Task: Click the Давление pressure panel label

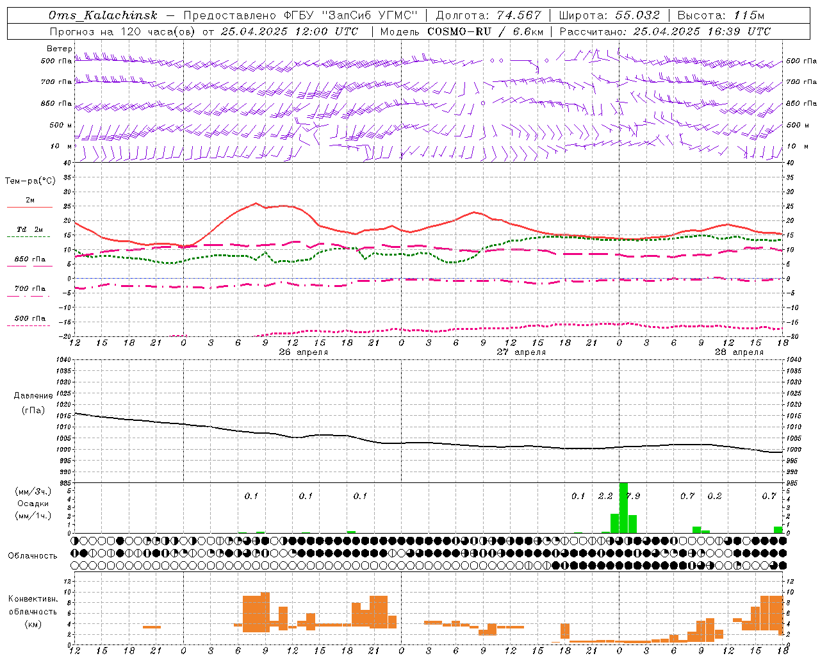Action: pyautogui.click(x=33, y=396)
